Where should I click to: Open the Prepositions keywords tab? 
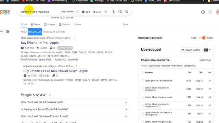coord(177,66)
